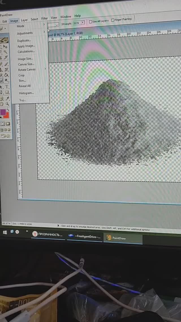The image size is (181, 322).
Task: Open the Strength slider popup arrow
Action: tap(83, 22)
